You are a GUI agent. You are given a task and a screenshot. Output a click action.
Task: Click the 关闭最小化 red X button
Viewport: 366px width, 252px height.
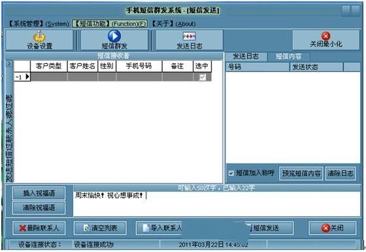[x=326, y=40]
